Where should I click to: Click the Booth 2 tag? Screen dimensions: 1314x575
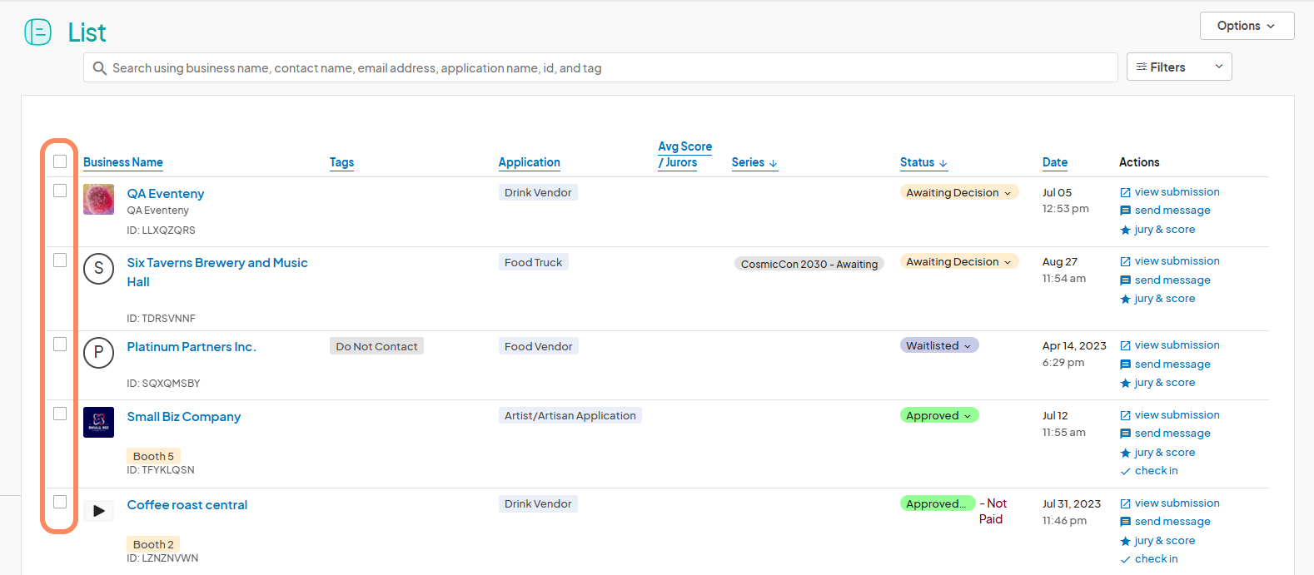153,544
